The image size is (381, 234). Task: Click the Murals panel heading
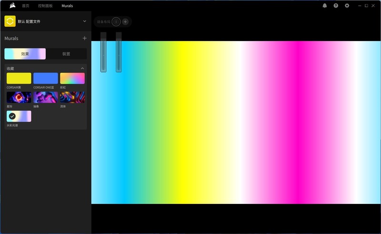point(11,38)
